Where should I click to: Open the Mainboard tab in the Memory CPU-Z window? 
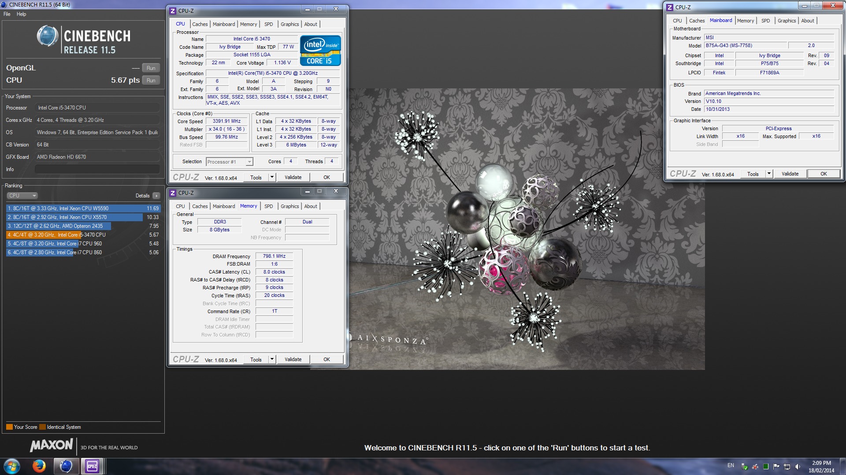[224, 206]
